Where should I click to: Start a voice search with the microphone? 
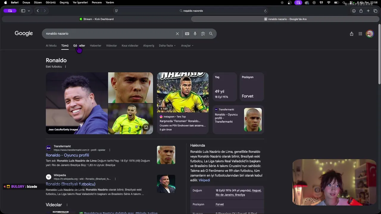click(x=195, y=34)
